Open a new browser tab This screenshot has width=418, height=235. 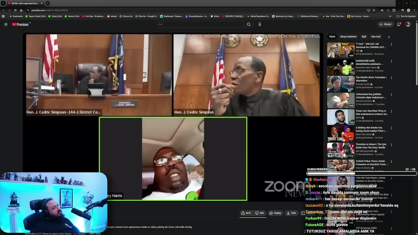pyautogui.click(x=48, y=3)
